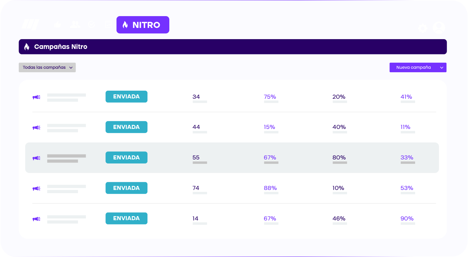
Task: Select megaphone icon of campaign with 14
Action: coord(37,219)
